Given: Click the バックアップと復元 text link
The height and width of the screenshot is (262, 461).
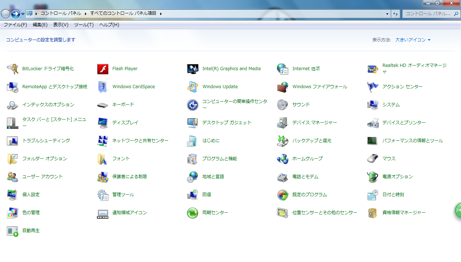Looking at the screenshot, I should (x=312, y=141).
